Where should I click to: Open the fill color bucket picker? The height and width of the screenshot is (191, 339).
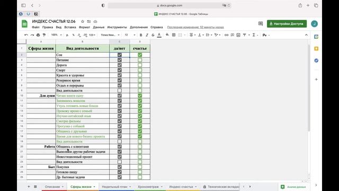(167, 35)
